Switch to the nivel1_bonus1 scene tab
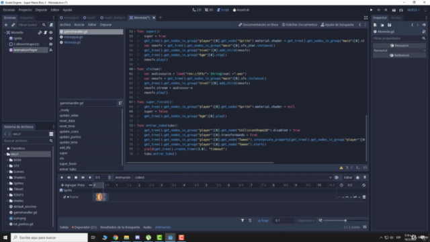430x242 pixels. 112,17
